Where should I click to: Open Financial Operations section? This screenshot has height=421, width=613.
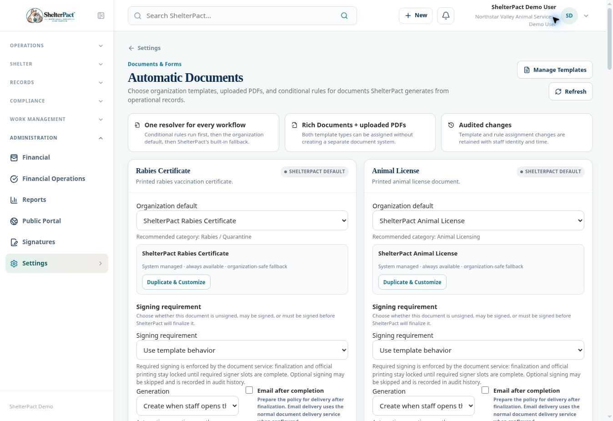[57, 179]
